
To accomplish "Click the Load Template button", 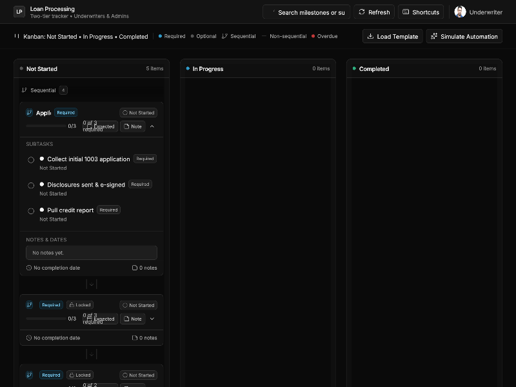I will 392,36.
